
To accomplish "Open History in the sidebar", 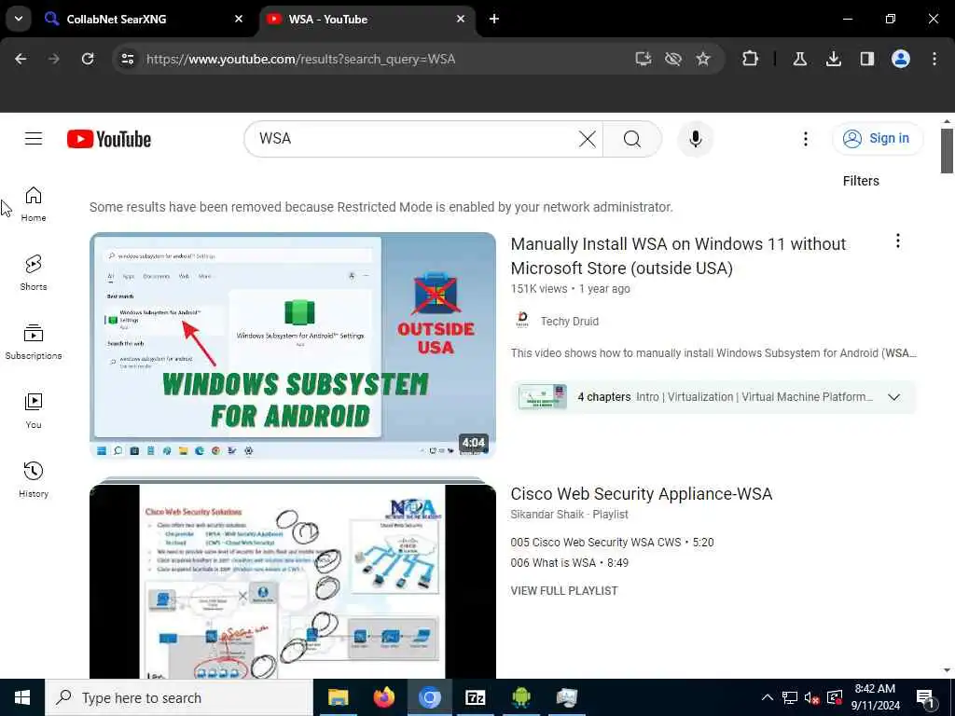I will [34, 480].
